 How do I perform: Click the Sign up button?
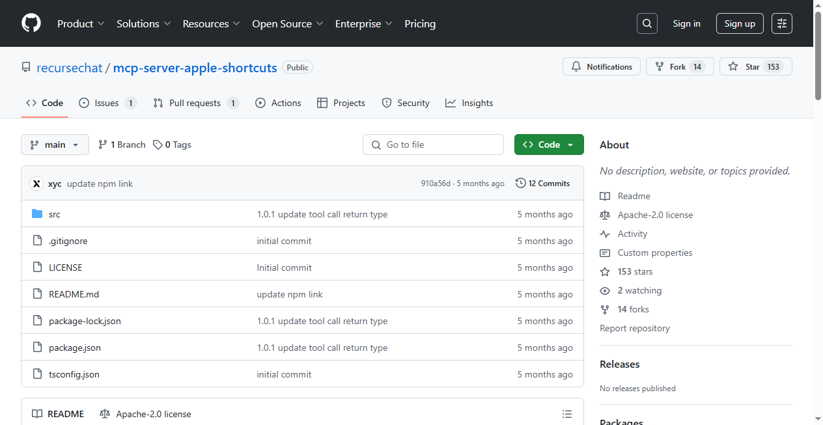point(740,23)
